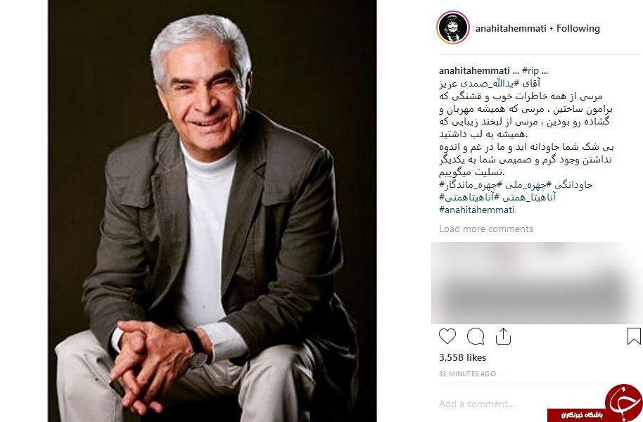This screenshot has width=643, height=422.
Task: Open comments via speech bubble icon
Action: click(x=476, y=336)
